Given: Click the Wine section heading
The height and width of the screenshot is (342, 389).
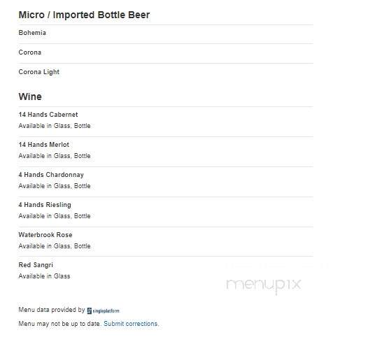Looking at the screenshot, I should click(30, 97).
